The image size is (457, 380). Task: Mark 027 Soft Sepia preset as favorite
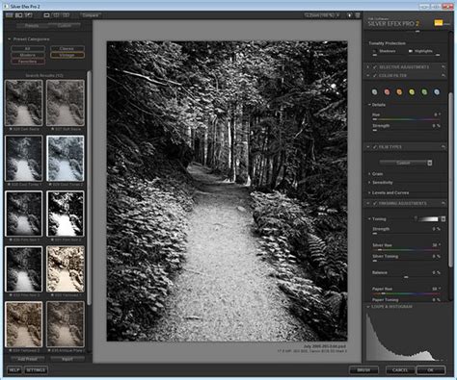pyautogui.click(x=52, y=129)
